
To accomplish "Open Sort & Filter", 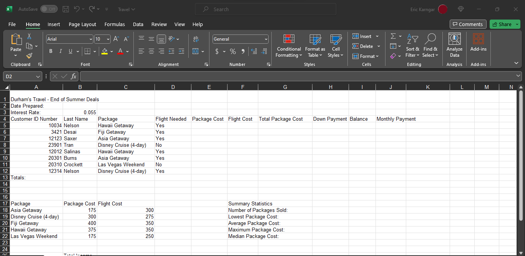I will click(412, 45).
